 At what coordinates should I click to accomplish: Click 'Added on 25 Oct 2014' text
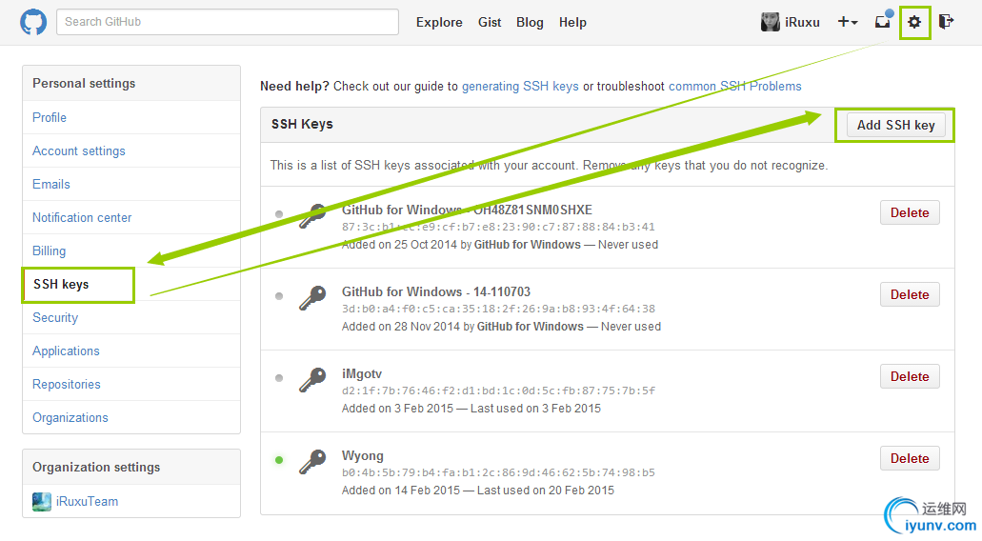point(400,245)
